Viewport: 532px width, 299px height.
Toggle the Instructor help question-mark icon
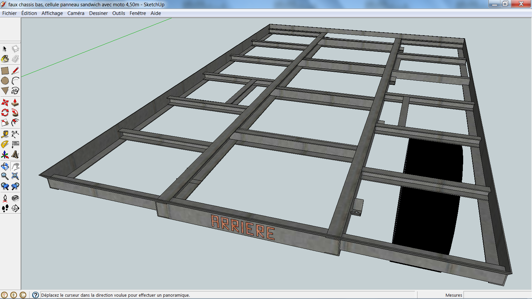click(36, 295)
